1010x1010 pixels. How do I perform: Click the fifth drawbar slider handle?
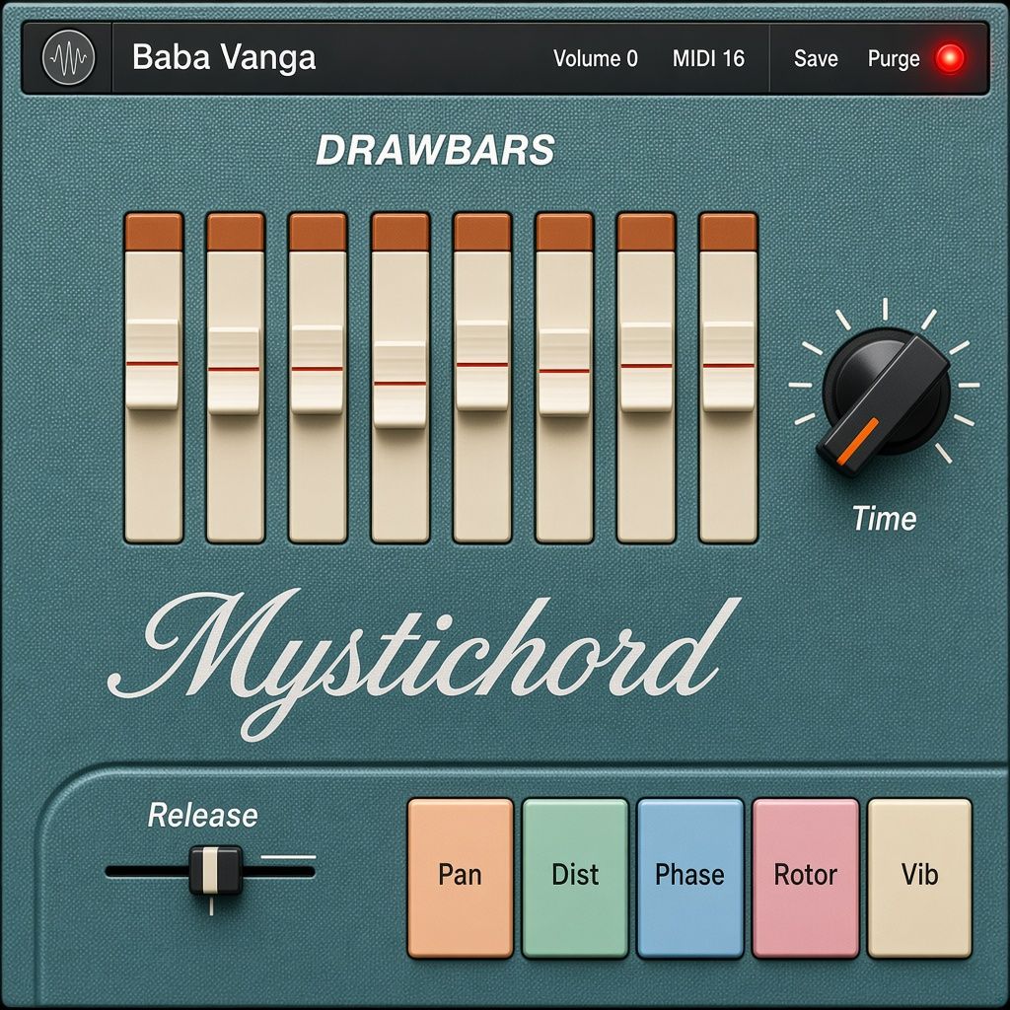tap(481, 365)
